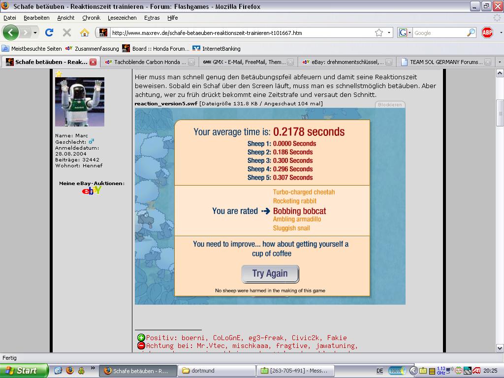Click the taskbar clock showing 20:25

(490, 371)
